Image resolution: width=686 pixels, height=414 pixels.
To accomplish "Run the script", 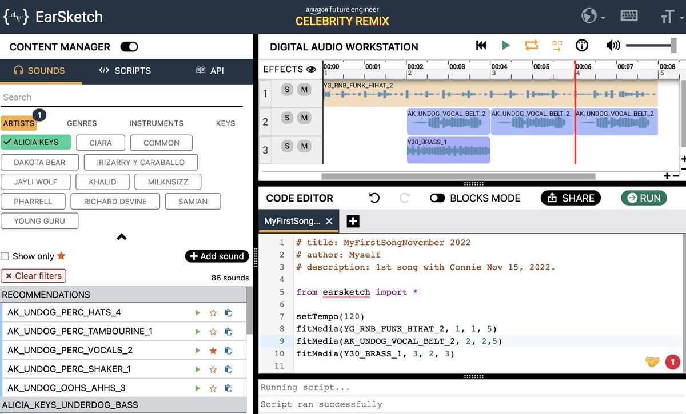I will 644,198.
